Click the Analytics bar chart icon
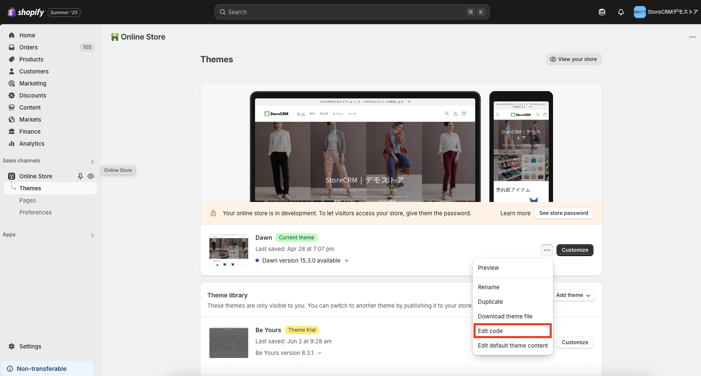Viewport: 701px width, 376px height. tap(12, 144)
